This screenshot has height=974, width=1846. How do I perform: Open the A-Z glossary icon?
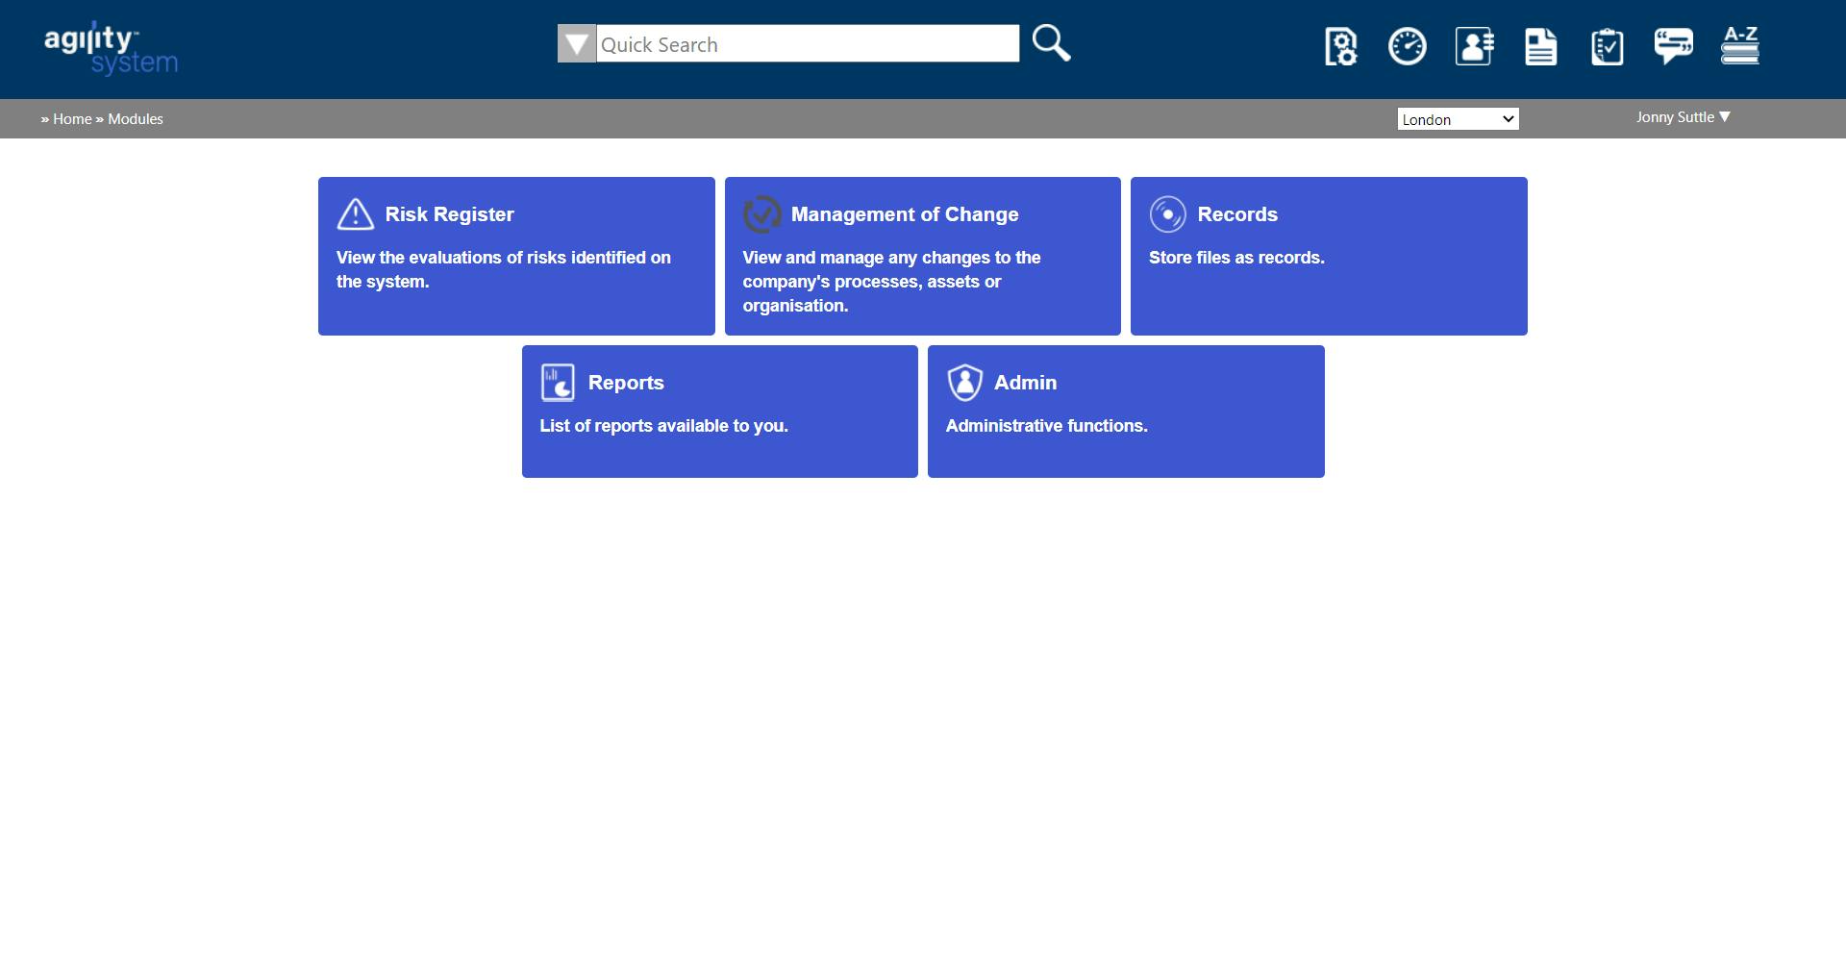click(x=1740, y=45)
